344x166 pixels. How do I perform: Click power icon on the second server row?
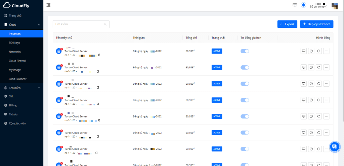(x=311, y=67)
